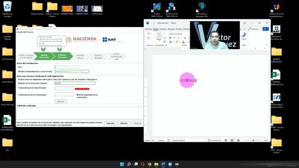
Task: Open the Edición mode dropdown in Word
Action: tap(254, 29)
